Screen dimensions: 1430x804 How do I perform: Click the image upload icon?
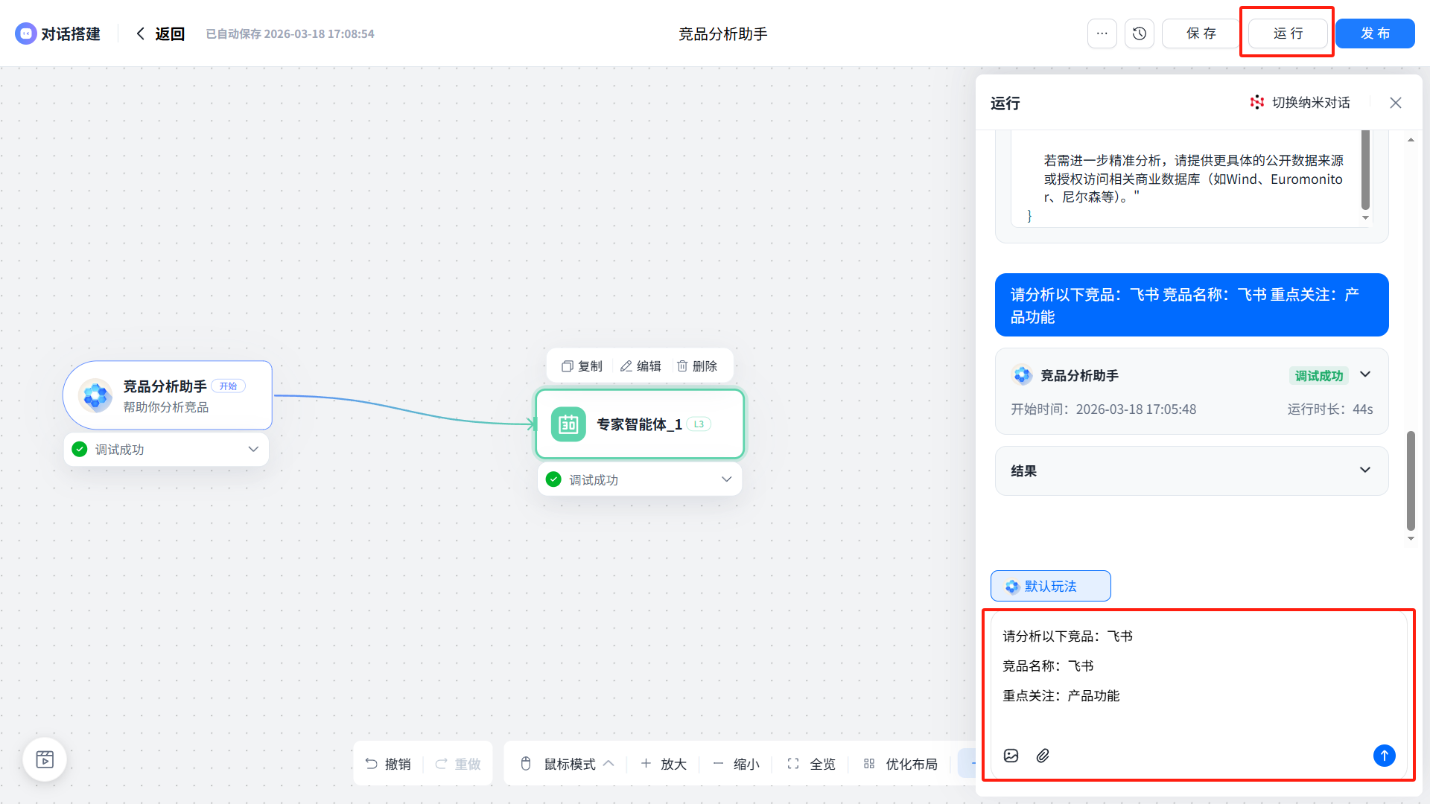pos(1011,756)
